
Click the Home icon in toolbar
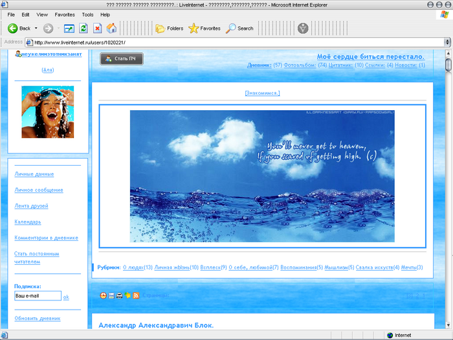(x=111, y=28)
